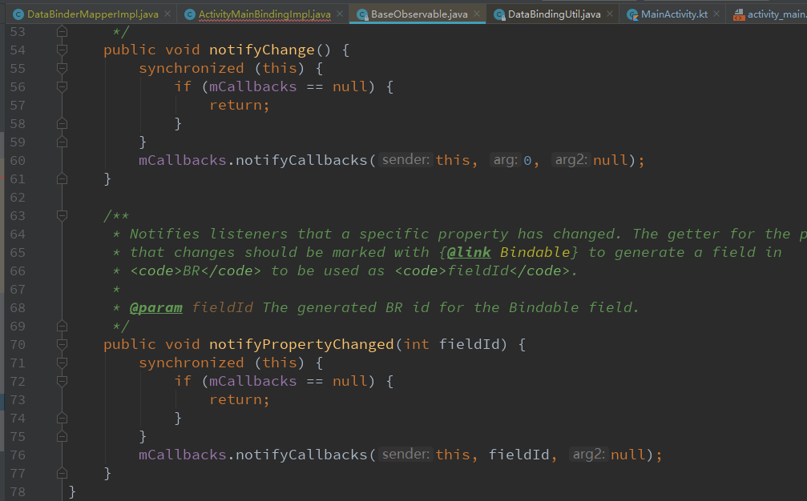807x501 pixels.
Task: Close the DataBinderMapperImpl.java tab
Action: coord(167,14)
